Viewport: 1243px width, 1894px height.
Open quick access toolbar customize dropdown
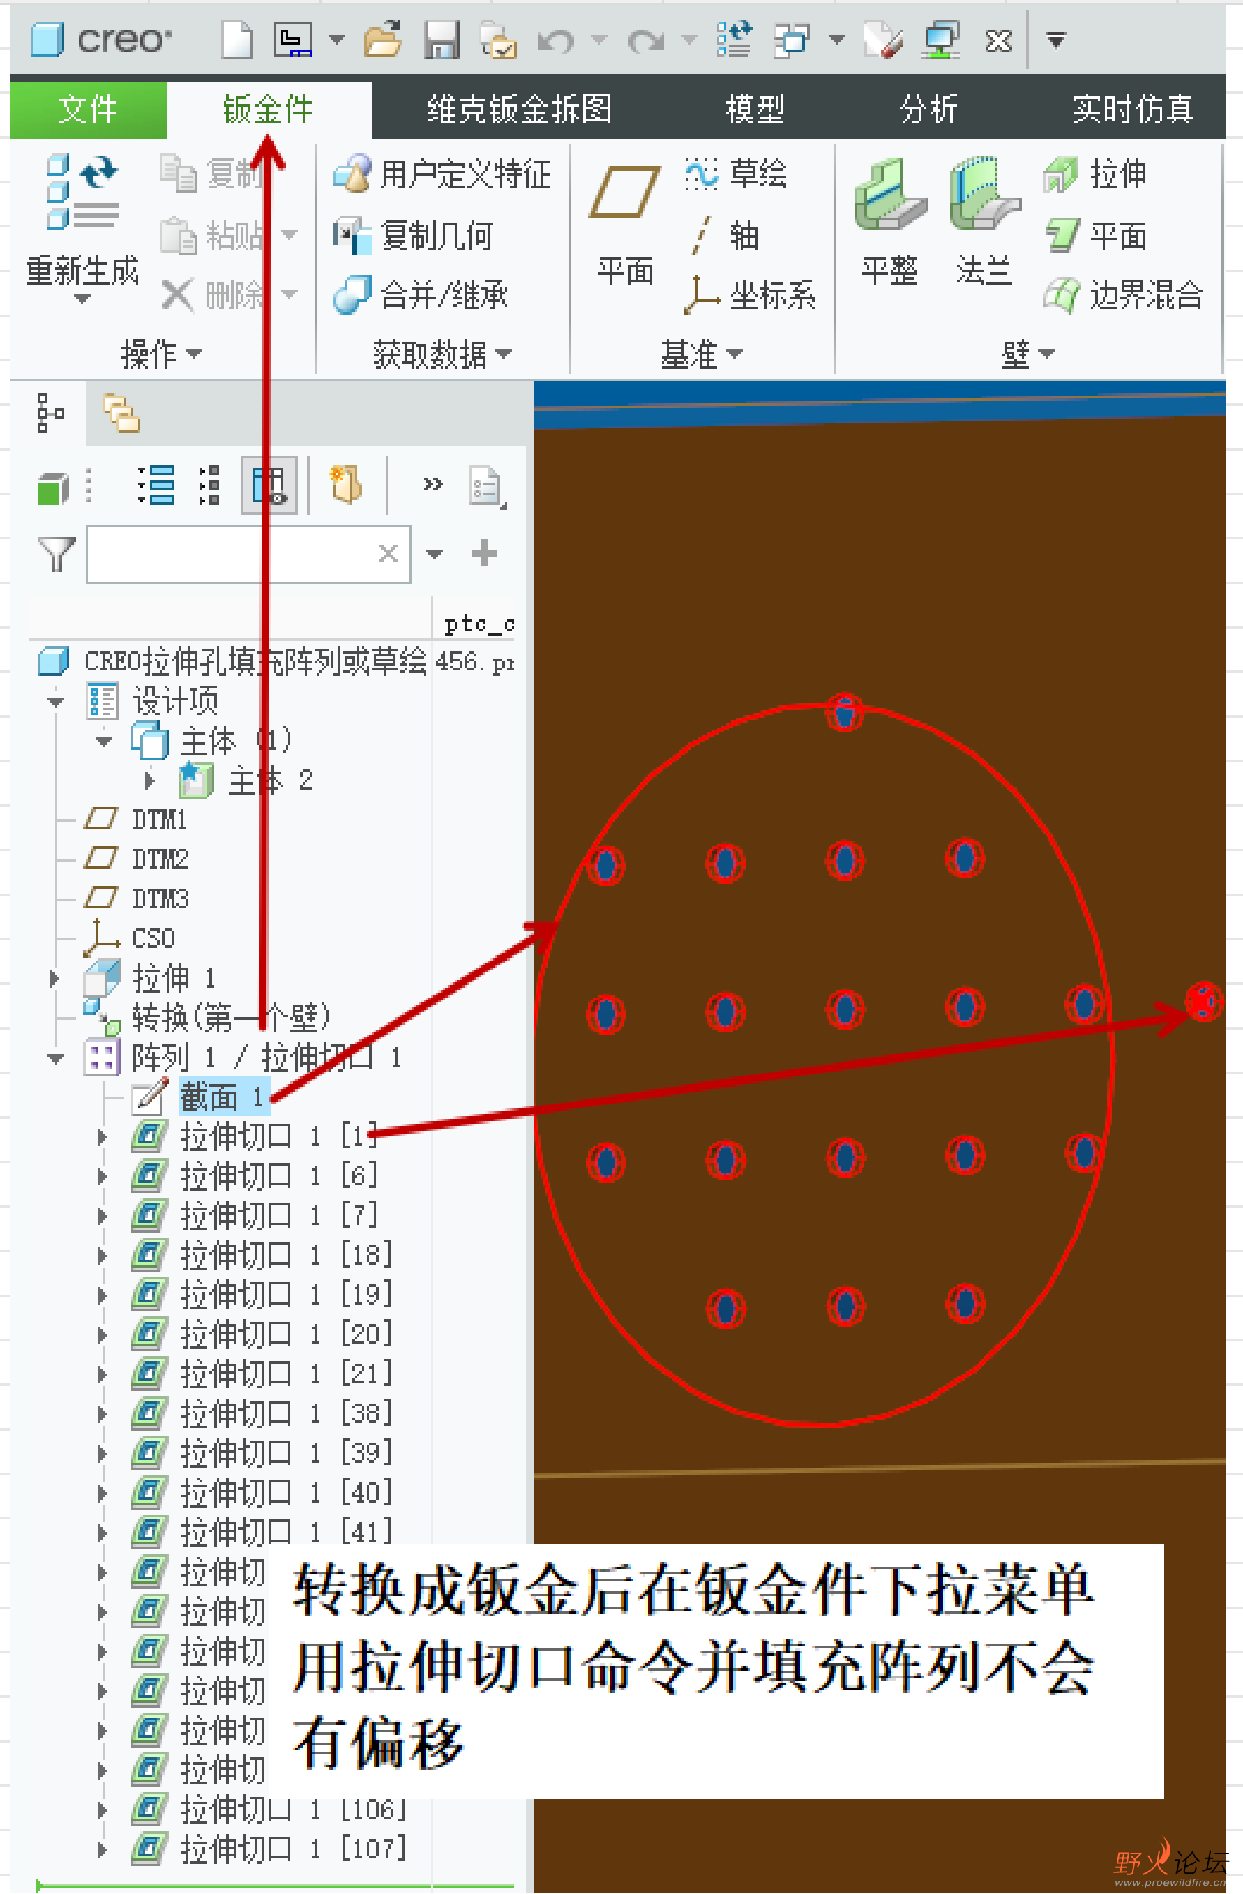[x=1055, y=40]
